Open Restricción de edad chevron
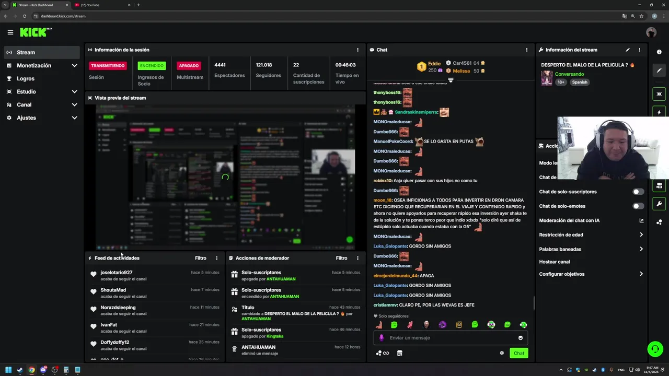 click(641, 235)
